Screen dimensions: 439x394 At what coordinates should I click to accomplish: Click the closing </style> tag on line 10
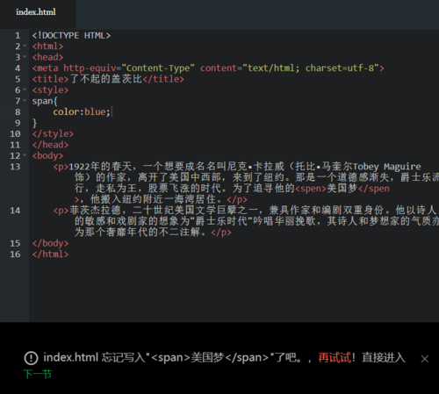point(53,133)
